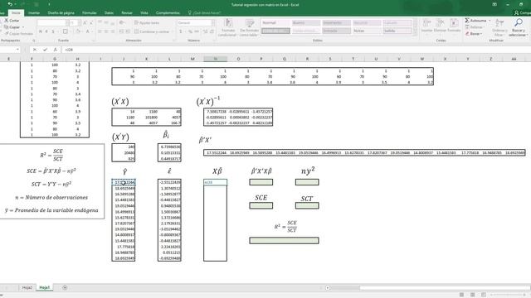Apply the thousands separator style
Viewport: 531px width, 298px height.
click(x=197, y=31)
